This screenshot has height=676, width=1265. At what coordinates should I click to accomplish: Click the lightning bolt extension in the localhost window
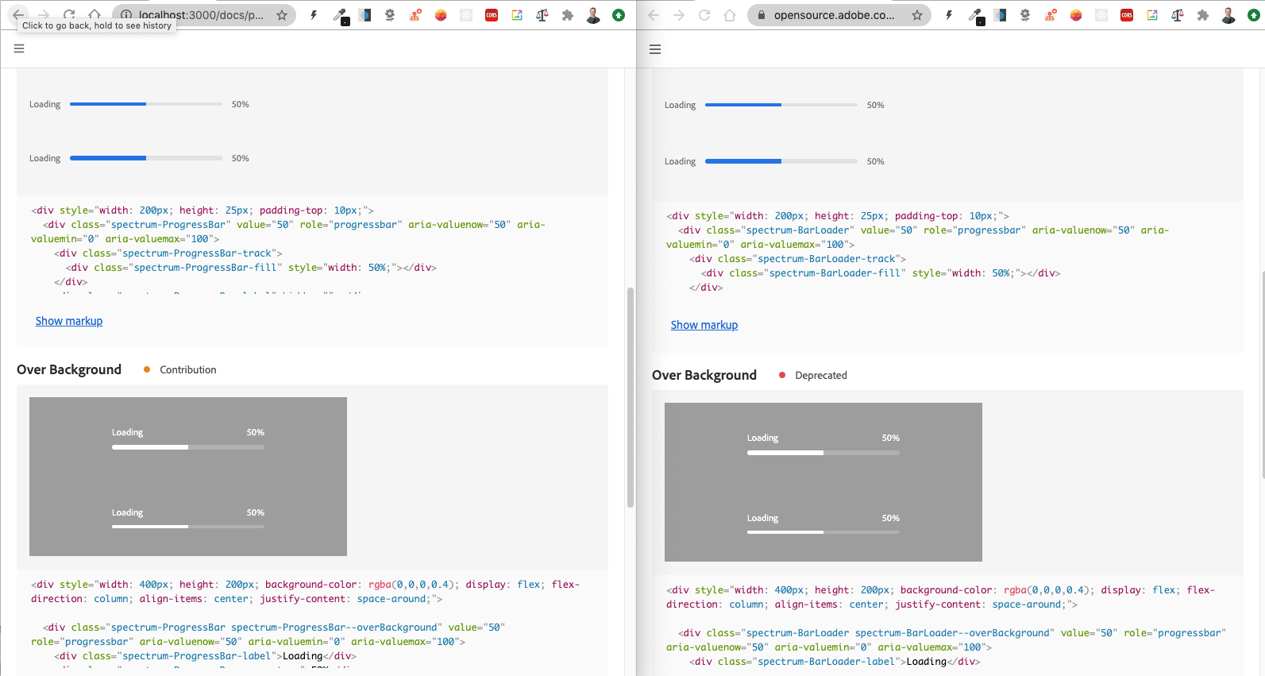pos(314,15)
